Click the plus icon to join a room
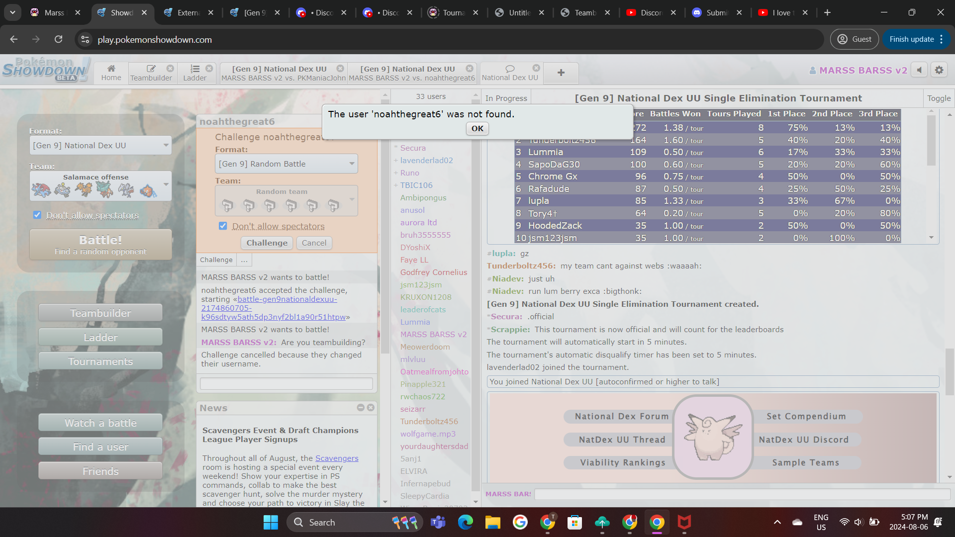 pyautogui.click(x=561, y=73)
